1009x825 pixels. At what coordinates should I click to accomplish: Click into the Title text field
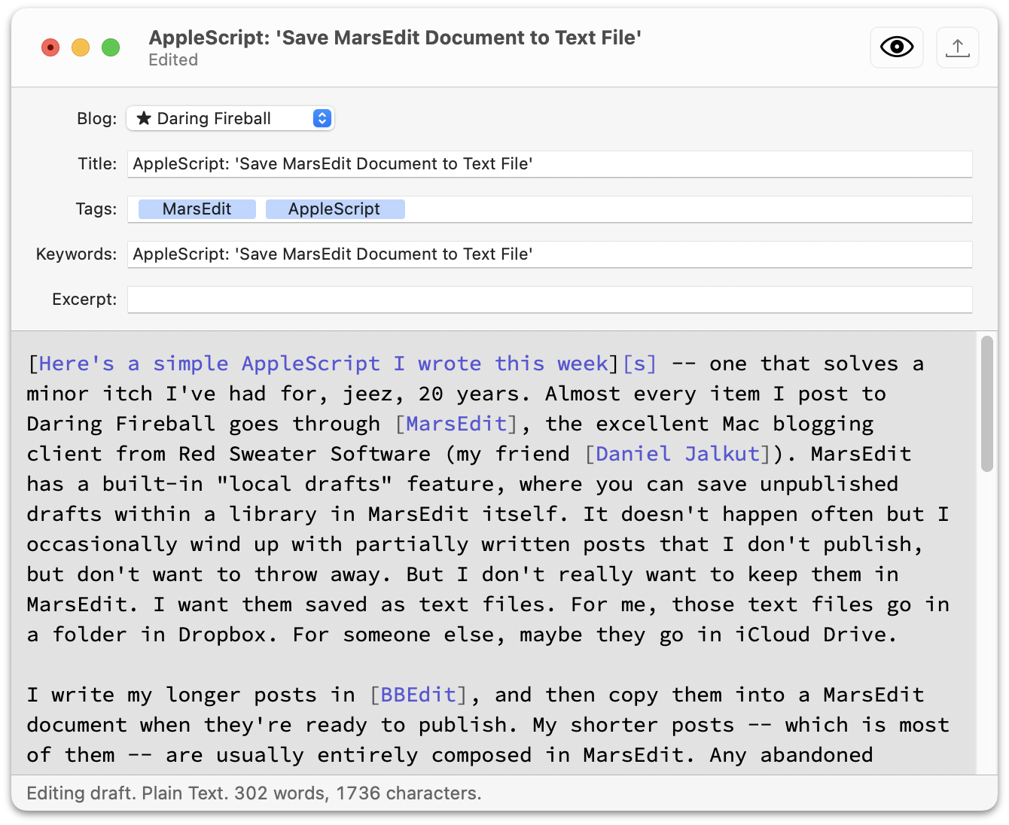point(550,164)
